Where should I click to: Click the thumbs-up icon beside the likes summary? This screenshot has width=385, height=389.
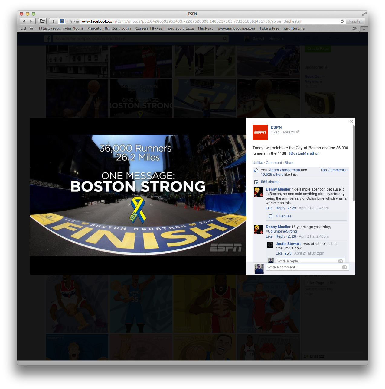click(256, 170)
